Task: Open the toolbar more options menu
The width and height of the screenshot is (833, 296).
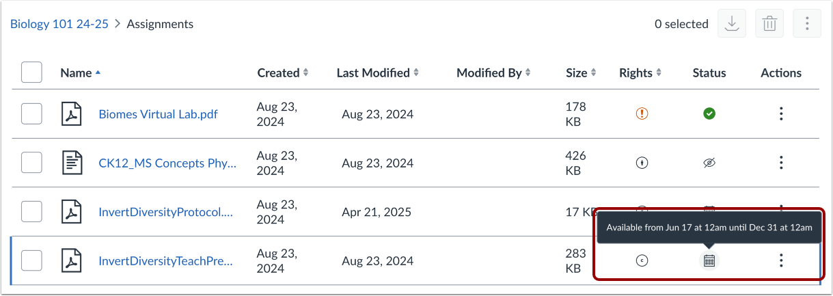Action: pyautogui.click(x=807, y=24)
